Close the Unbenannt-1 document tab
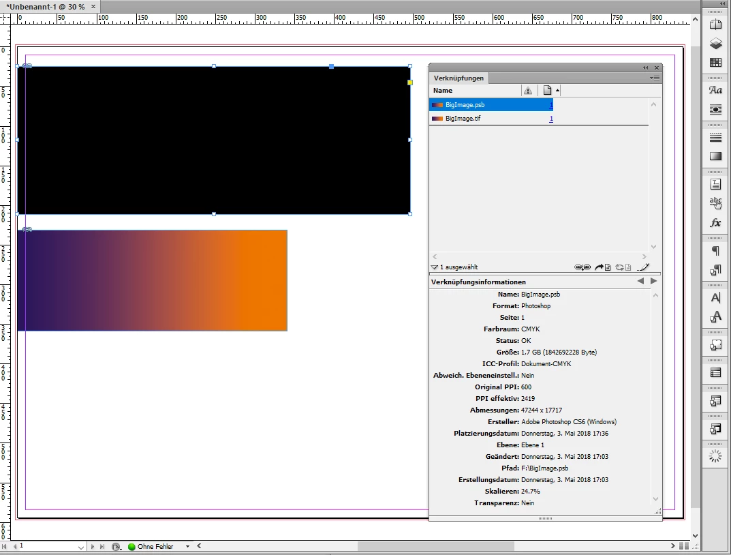 pos(93,7)
